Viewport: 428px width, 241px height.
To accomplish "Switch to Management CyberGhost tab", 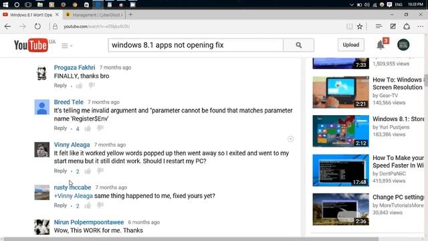I will [94, 15].
